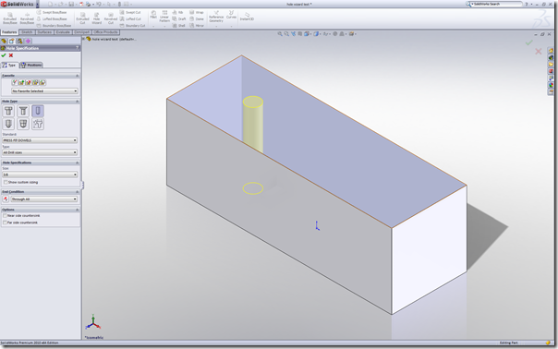
Task: Select the Swept Cut command
Action: coord(130,12)
